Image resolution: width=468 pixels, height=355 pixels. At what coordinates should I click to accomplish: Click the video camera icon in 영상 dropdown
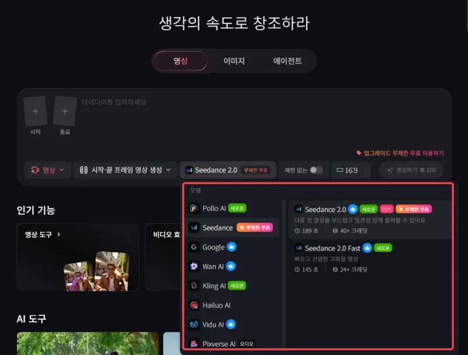tap(35, 170)
